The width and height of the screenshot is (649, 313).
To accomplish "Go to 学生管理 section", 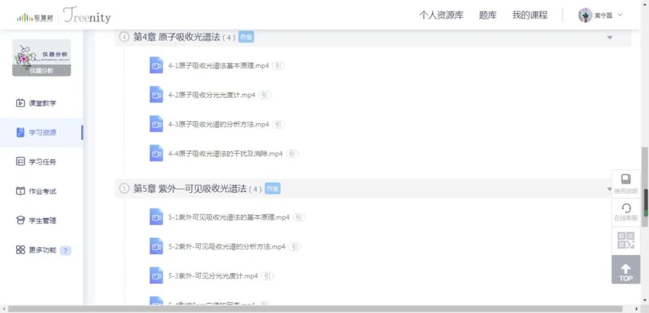I will tap(41, 220).
